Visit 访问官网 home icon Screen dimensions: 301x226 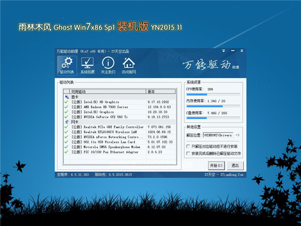click(x=128, y=65)
